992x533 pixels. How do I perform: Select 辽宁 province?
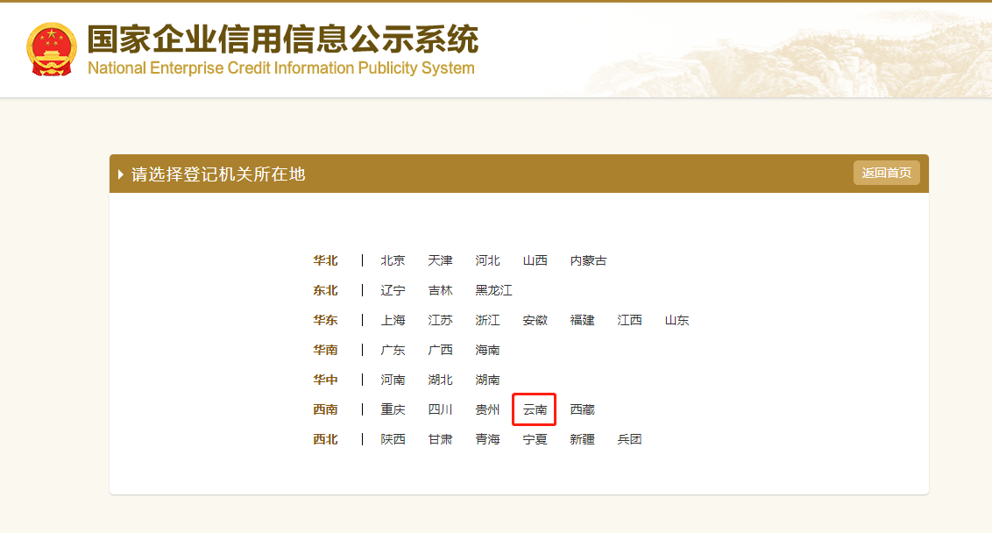[393, 290]
